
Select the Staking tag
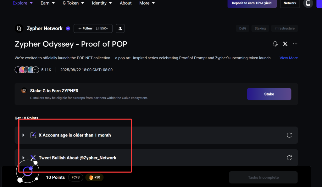260,29
